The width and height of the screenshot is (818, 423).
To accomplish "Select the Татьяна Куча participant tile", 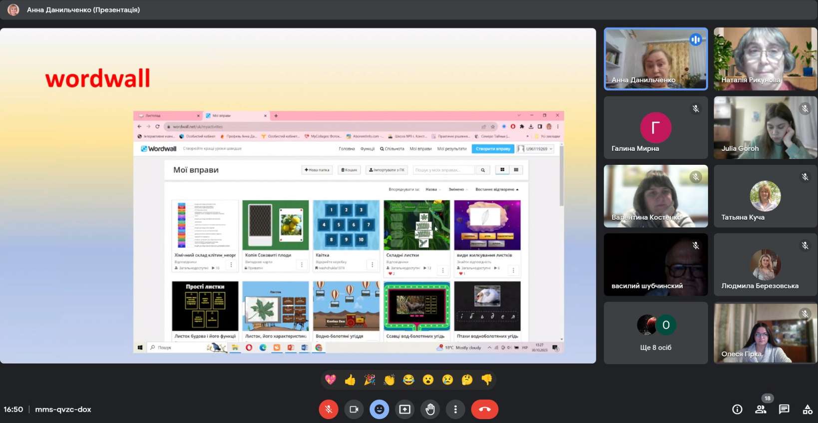I will point(766,196).
